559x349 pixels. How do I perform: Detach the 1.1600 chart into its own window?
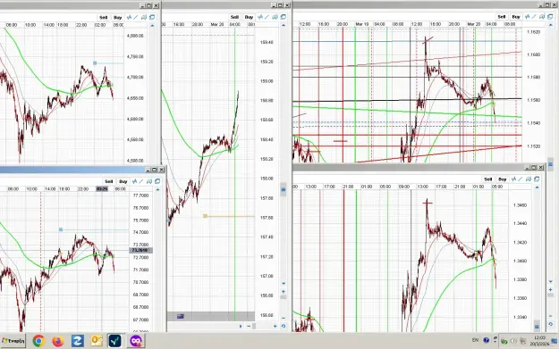(550, 17)
